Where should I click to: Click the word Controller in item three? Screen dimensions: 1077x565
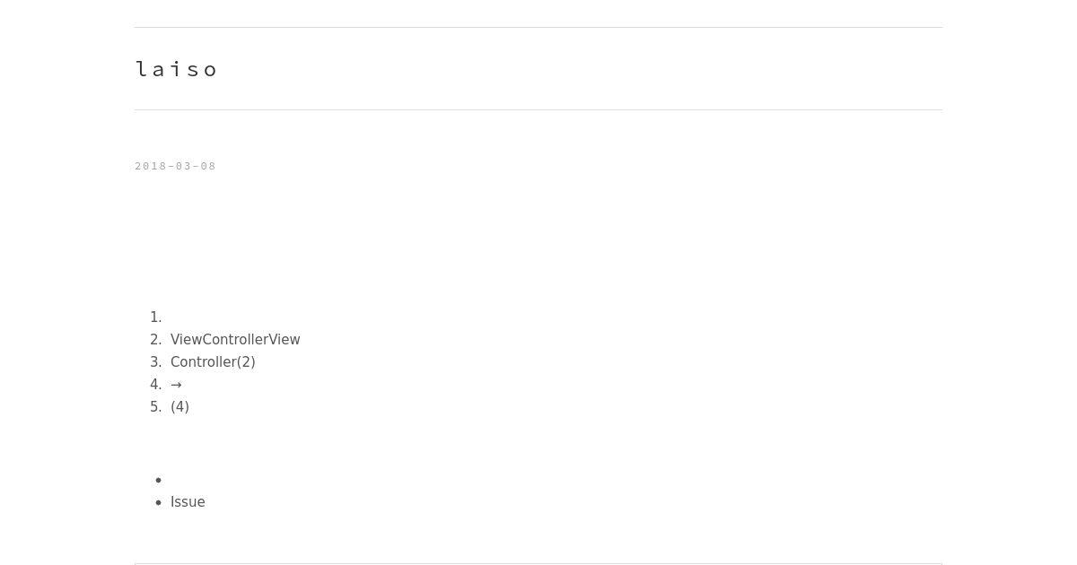(x=204, y=362)
